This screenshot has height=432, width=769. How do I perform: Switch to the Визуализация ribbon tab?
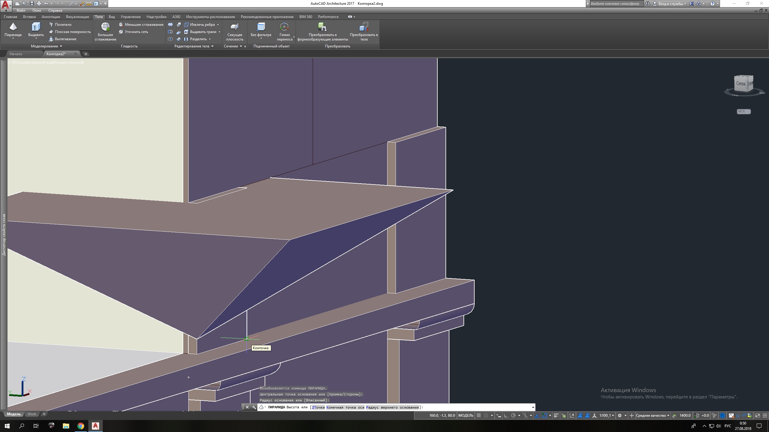click(x=77, y=17)
